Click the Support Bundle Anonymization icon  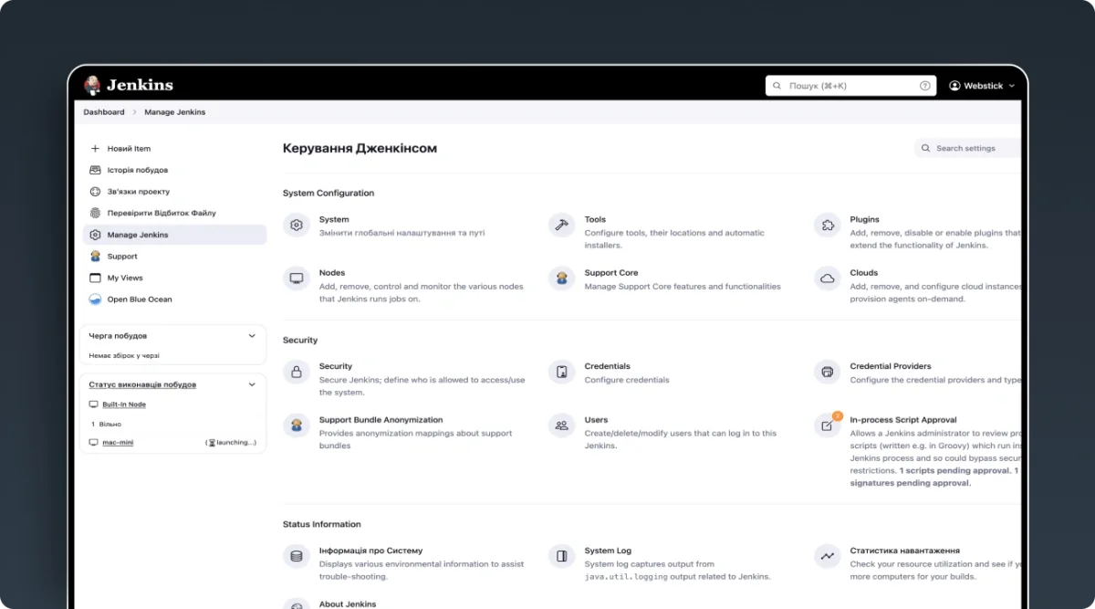coord(297,425)
